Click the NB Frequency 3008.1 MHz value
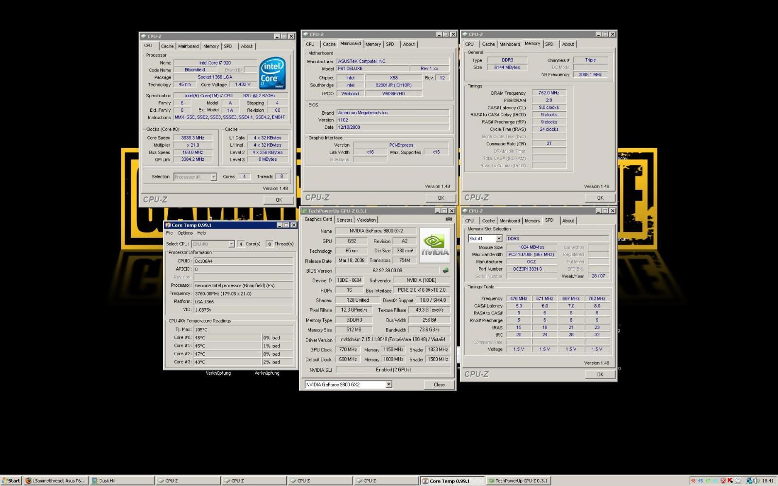This screenshot has width=778, height=486. point(590,75)
